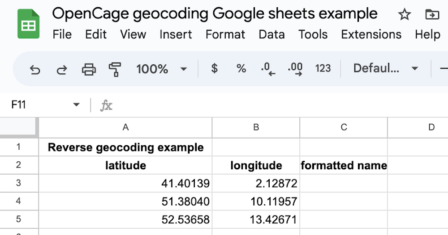Select empty cell C5 beside 13.42671
The image size is (448, 235).
coord(344,219)
